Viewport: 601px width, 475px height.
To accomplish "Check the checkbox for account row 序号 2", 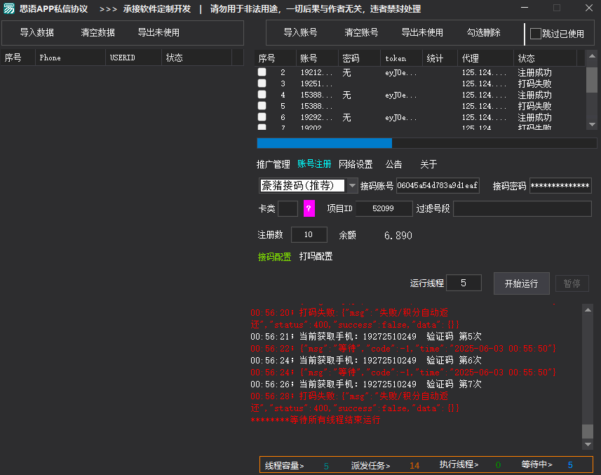I will tap(262, 72).
